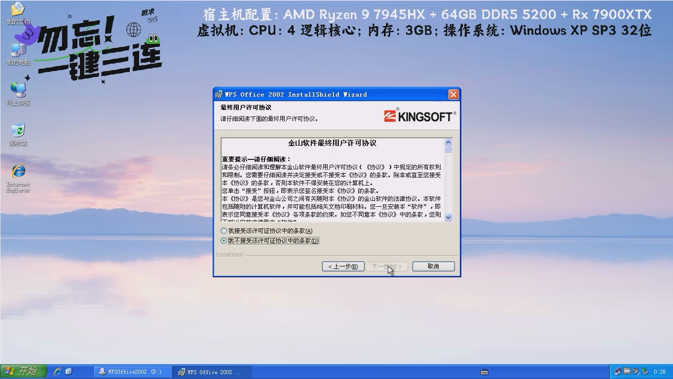The height and width of the screenshot is (379, 673).
Task: Click the heading 金山软件最终用户许可协议
Action: pos(332,143)
